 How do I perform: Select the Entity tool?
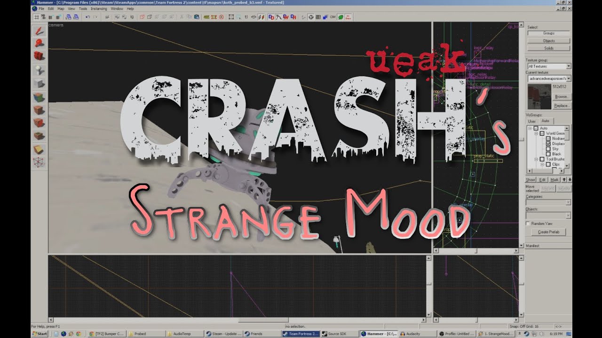tap(39, 70)
